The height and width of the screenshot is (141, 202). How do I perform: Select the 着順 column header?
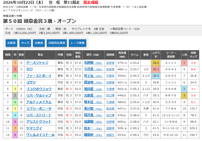click(x=8, y=55)
